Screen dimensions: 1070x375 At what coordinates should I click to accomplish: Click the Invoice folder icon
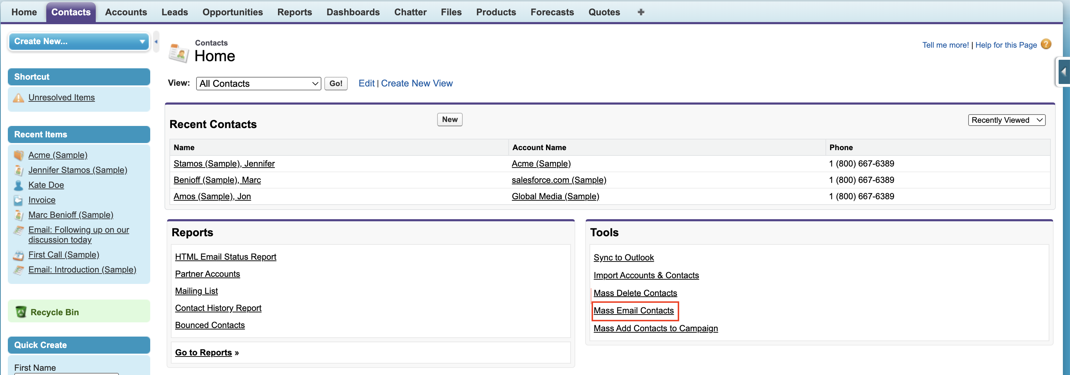click(x=18, y=200)
